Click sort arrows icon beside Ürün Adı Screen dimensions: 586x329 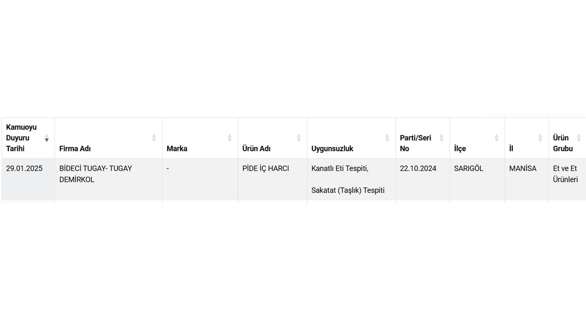point(299,138)
